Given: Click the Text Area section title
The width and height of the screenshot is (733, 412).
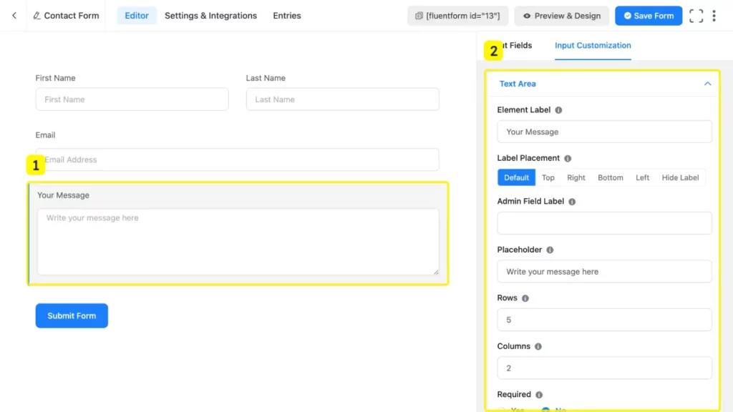Looking at the screenshot, I should (518, 84).
